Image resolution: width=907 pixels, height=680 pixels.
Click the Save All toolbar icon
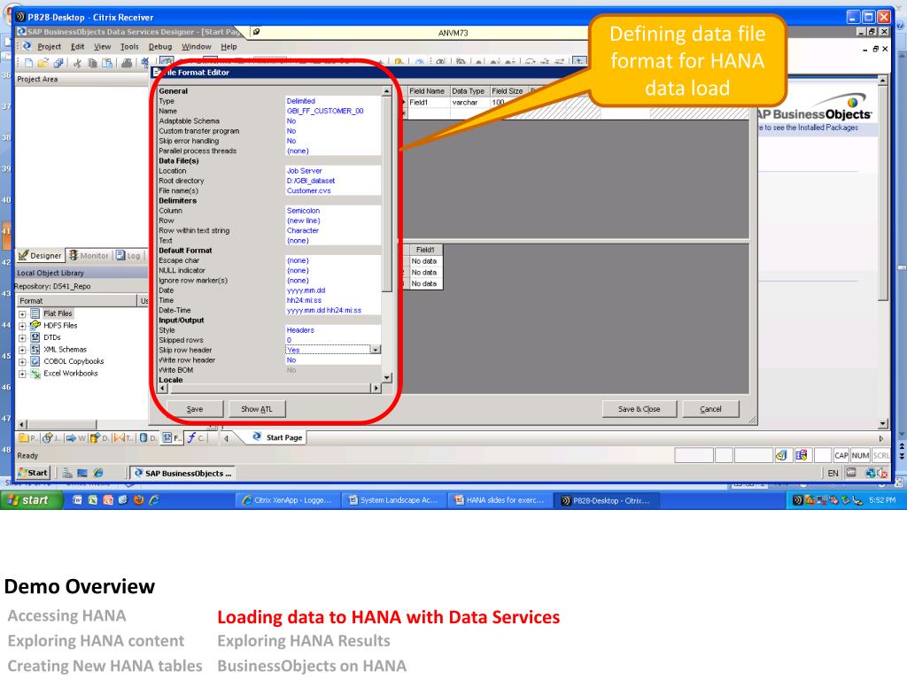pyautogui.click(x=58, y=63)
